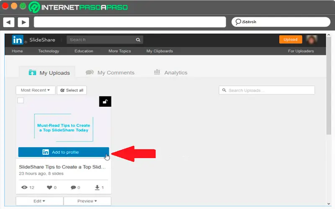Open the Preview dropdown
The image size is (335, 209).
(87, 201)
